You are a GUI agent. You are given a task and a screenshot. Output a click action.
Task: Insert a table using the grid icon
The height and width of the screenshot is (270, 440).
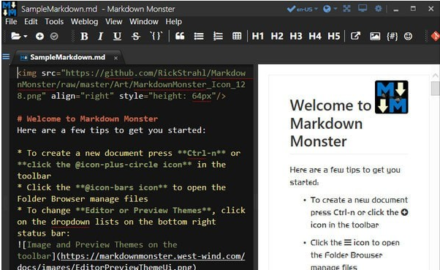tap(237, 36)
